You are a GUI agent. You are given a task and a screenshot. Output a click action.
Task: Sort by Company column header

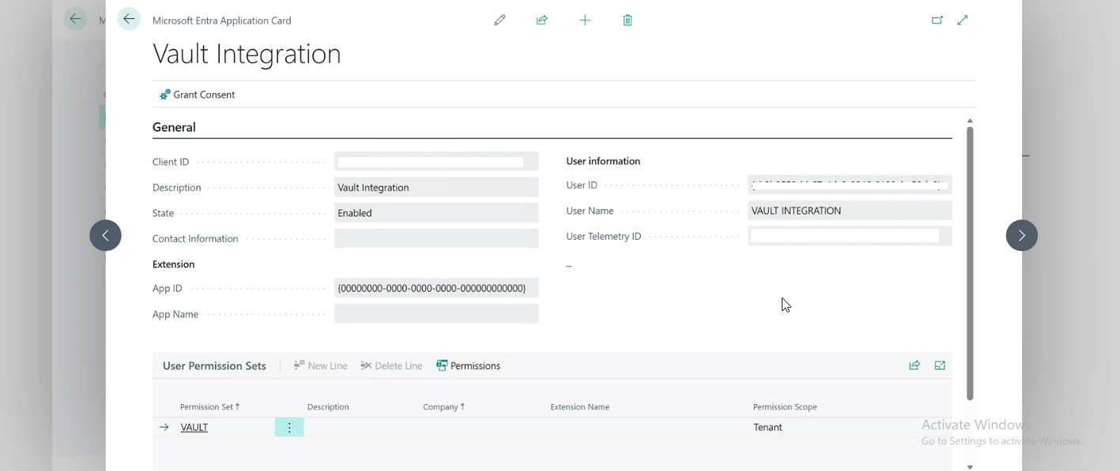(x=443, y=407)
